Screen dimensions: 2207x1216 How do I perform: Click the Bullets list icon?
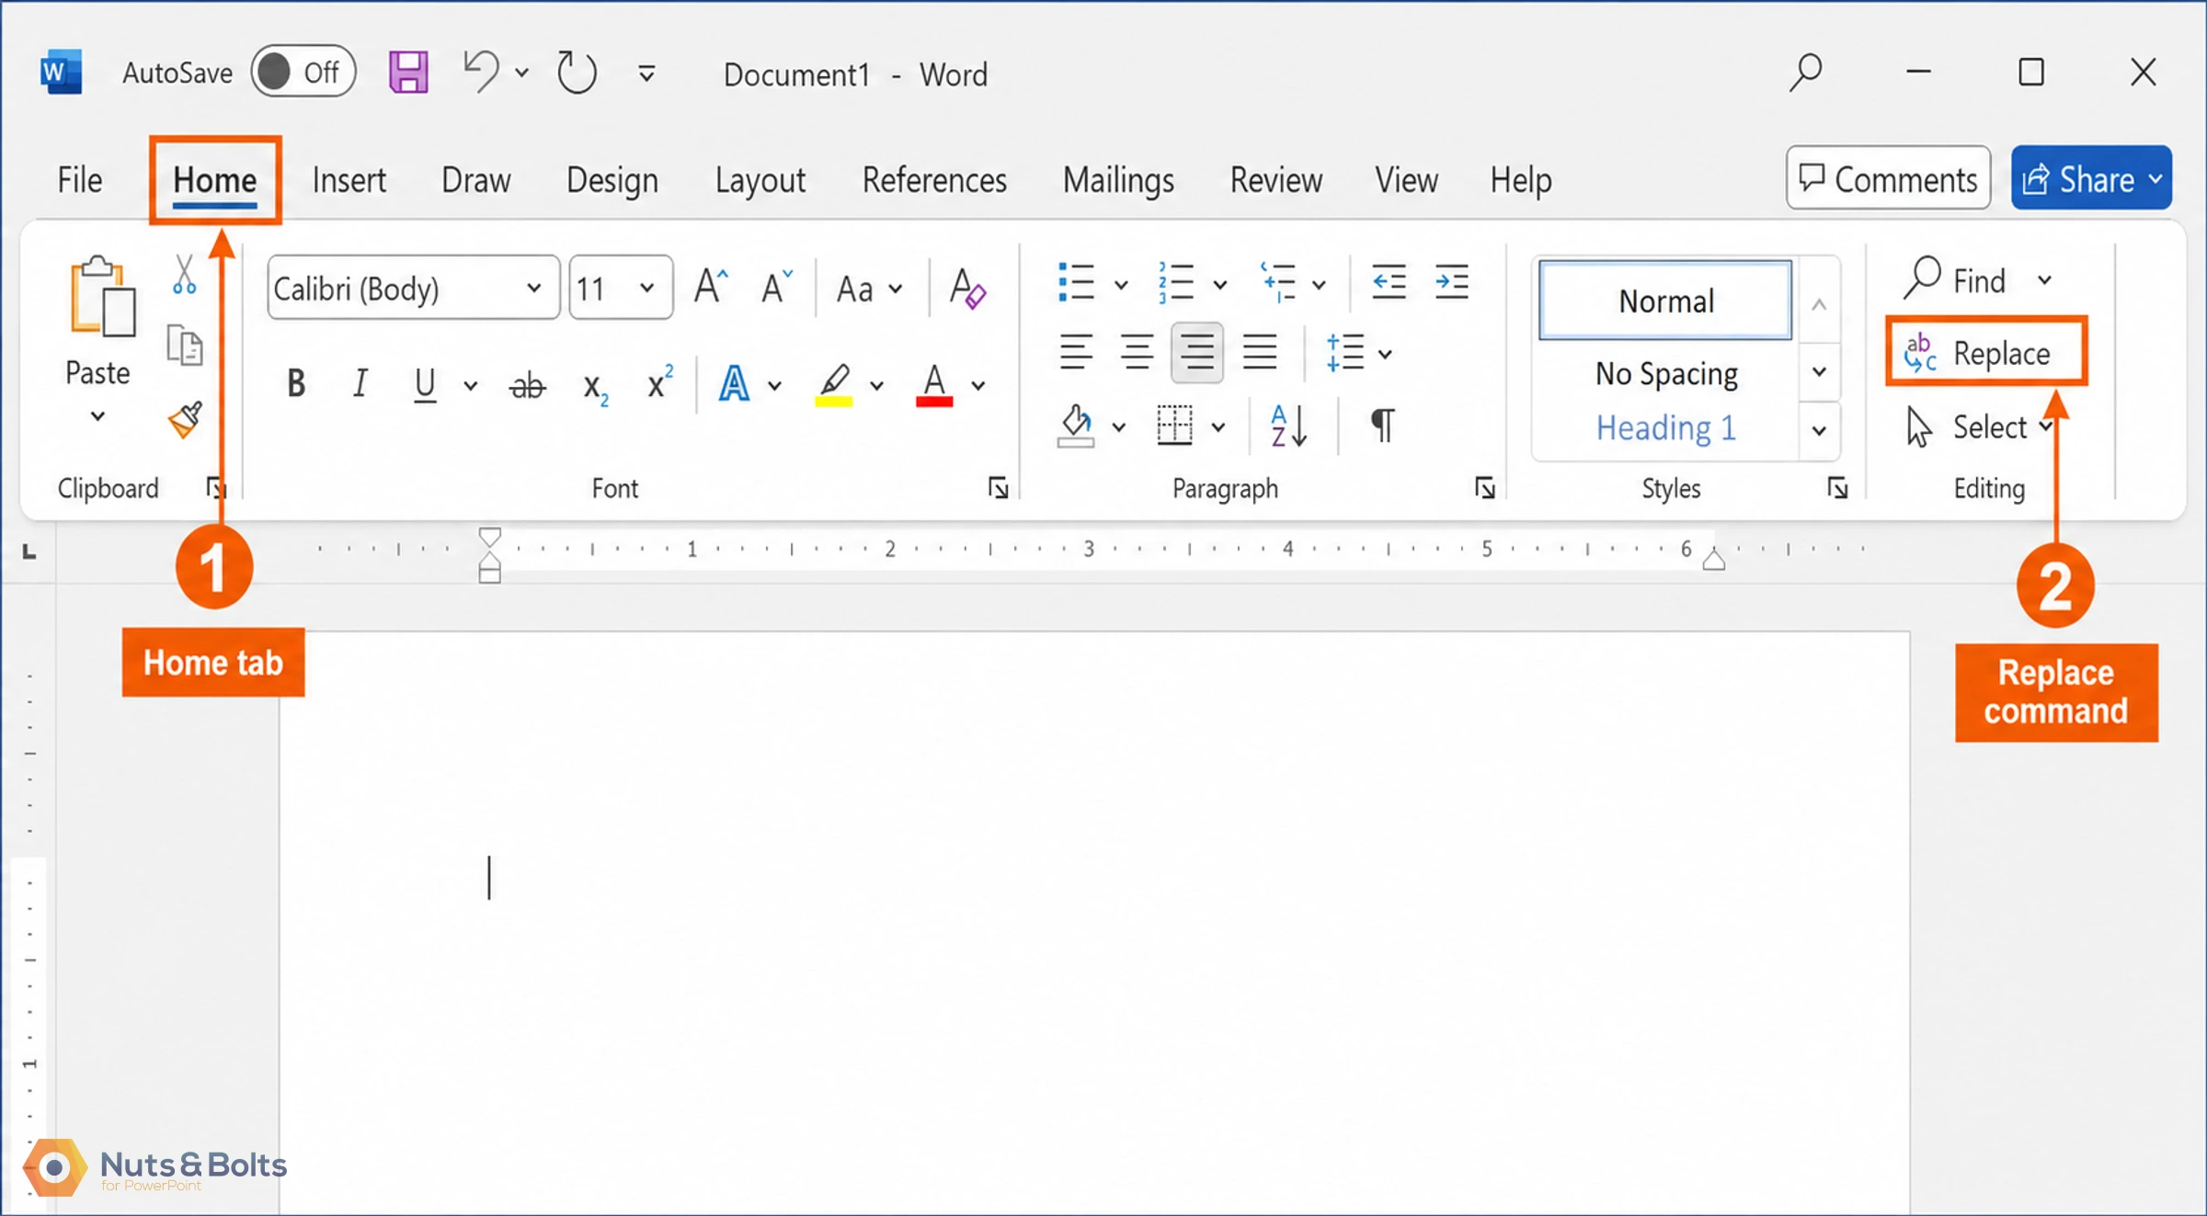(x=1076, y=282)
